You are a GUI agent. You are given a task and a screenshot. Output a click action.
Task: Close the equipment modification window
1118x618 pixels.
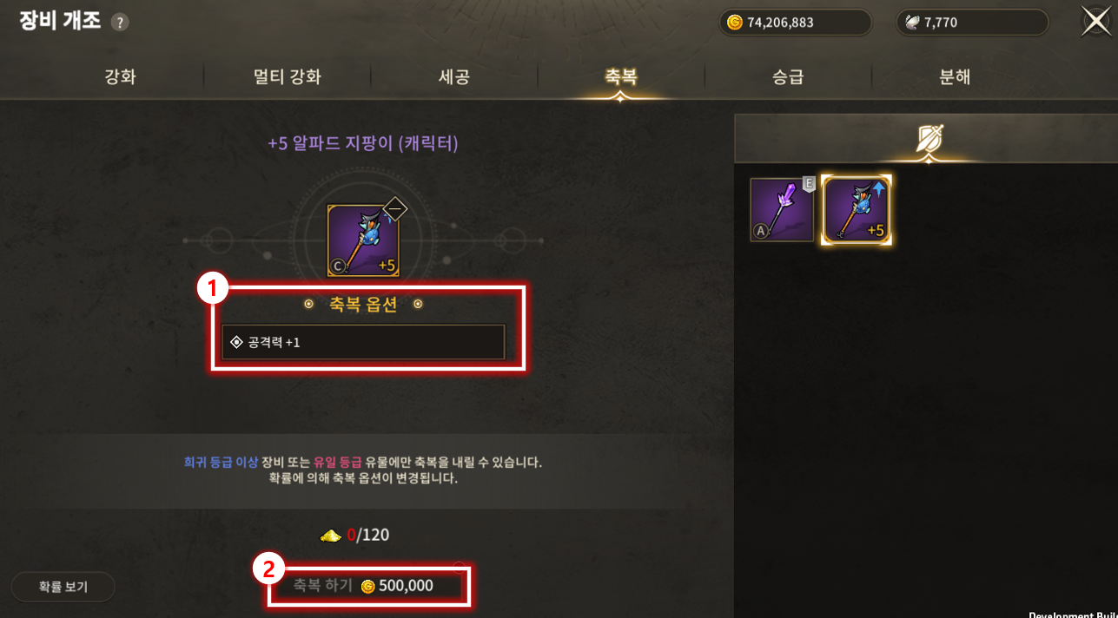click(1095, 21)
